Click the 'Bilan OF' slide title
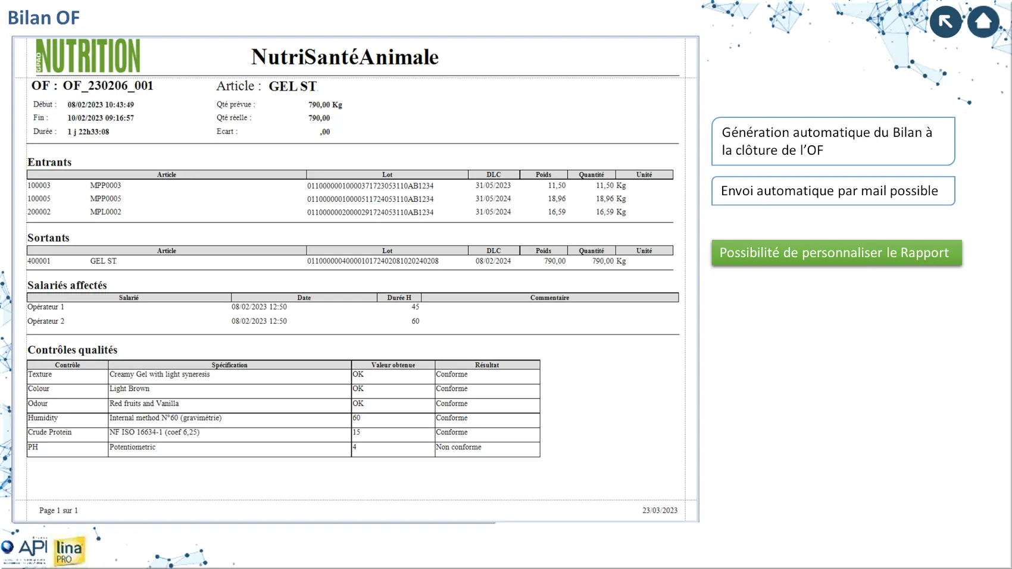Image resolution: width=1012 pixels, height=569 pixels. [43, 18]
